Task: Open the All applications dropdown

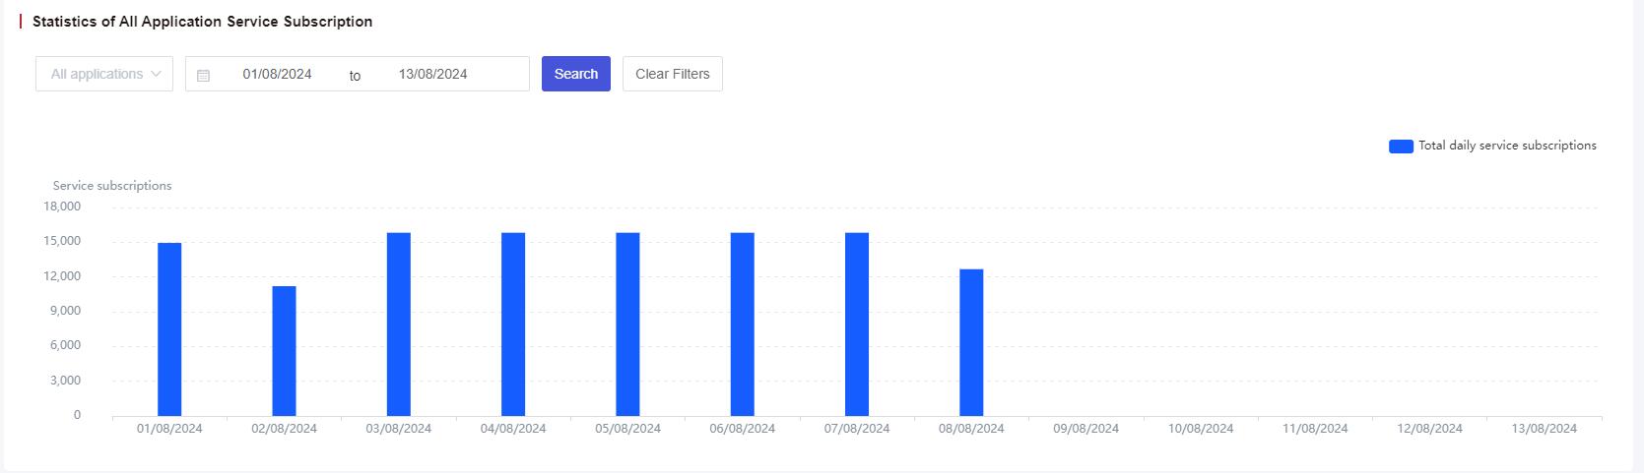Action: [x=104, y=74]
